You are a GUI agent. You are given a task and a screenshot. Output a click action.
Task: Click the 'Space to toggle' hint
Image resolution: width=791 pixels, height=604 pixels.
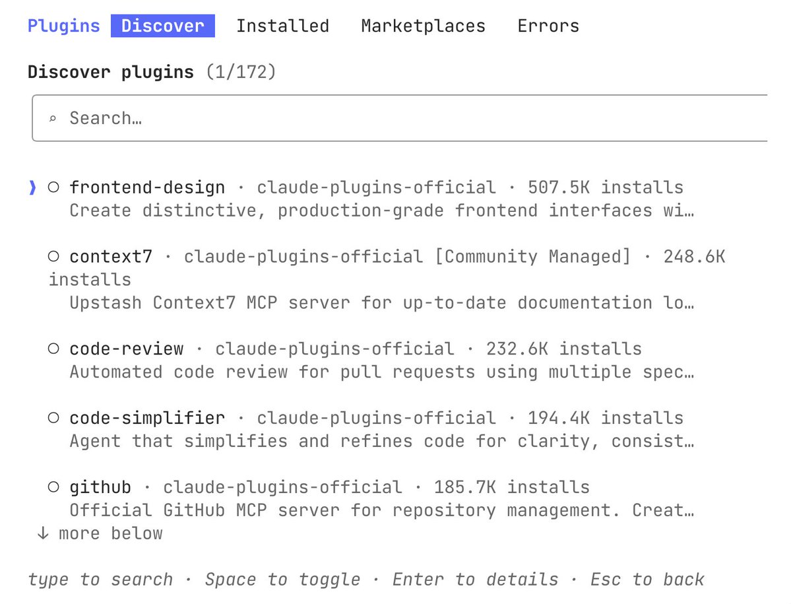(x=282, y=580)
